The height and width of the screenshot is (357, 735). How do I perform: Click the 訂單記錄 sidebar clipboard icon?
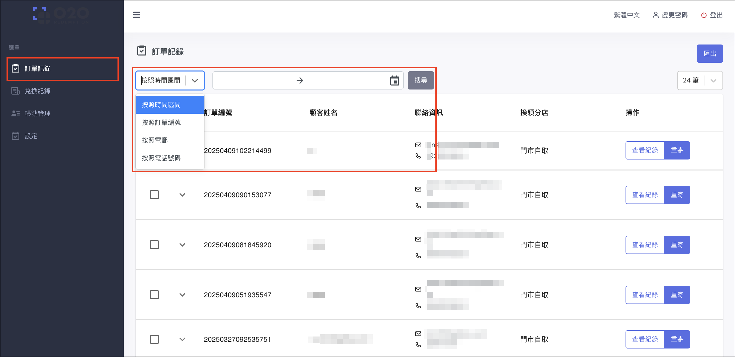pos(16,68)
